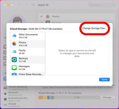The image size is (119, 109).
Task: Click the orange segment of storage bar
Action: click(x=41, y=97)
